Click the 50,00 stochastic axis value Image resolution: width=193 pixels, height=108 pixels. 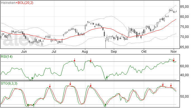coord(184,97)
